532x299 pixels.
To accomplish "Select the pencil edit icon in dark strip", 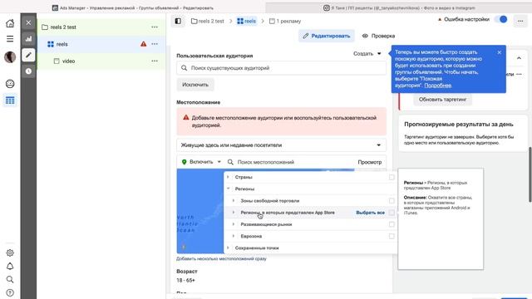I will 28,55.
